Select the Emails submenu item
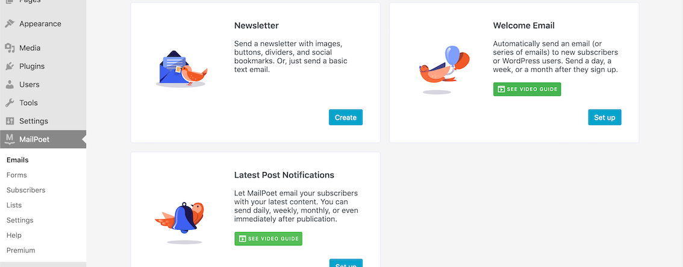 (17, 160)
